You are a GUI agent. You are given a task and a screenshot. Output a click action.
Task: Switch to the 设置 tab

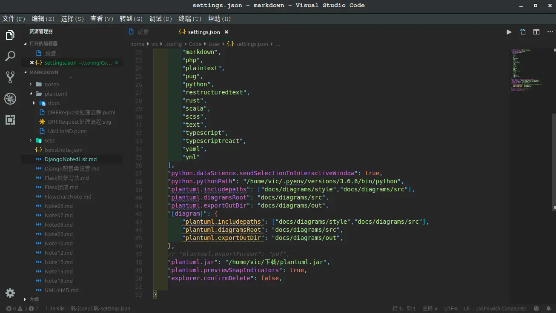142,32
